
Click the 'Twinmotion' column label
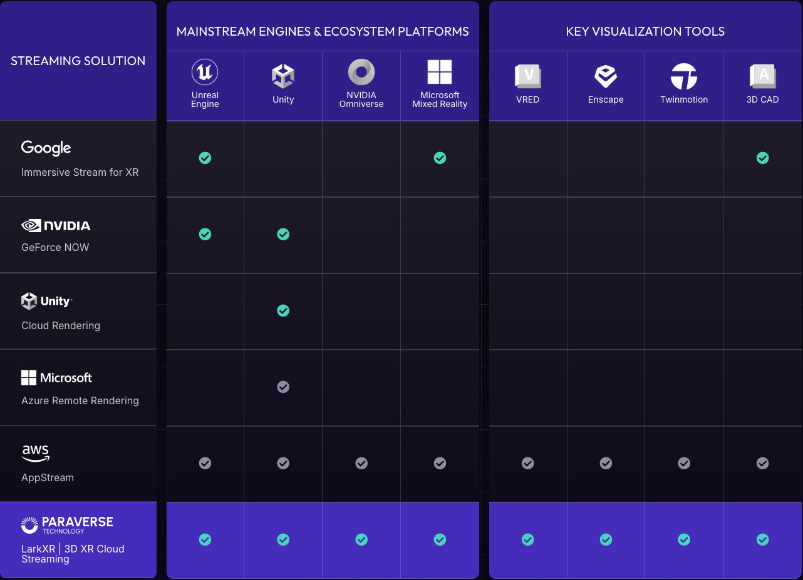click(x=684, y=99)
